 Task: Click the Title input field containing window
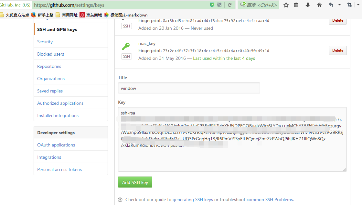coord(189,88)
